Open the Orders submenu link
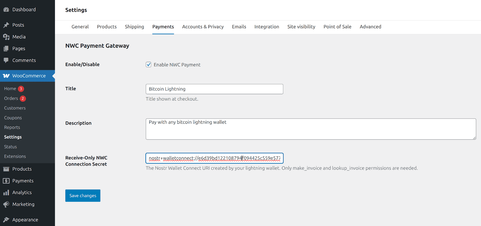This screenshot has height=226, width=481. click(11, 98)
